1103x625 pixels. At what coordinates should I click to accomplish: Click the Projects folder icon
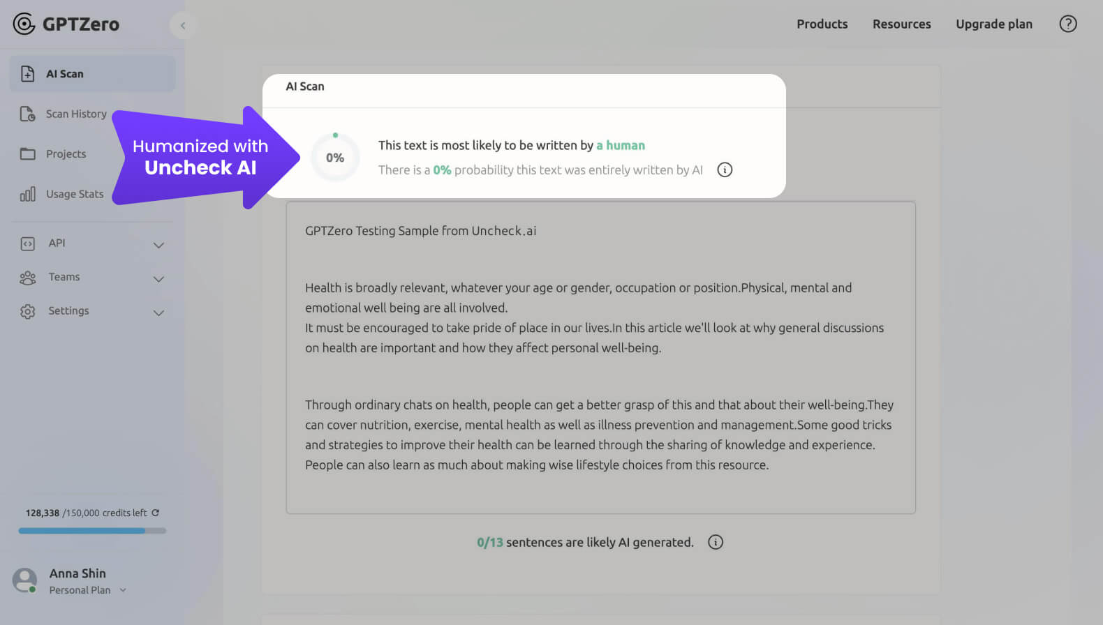point(27,153)
